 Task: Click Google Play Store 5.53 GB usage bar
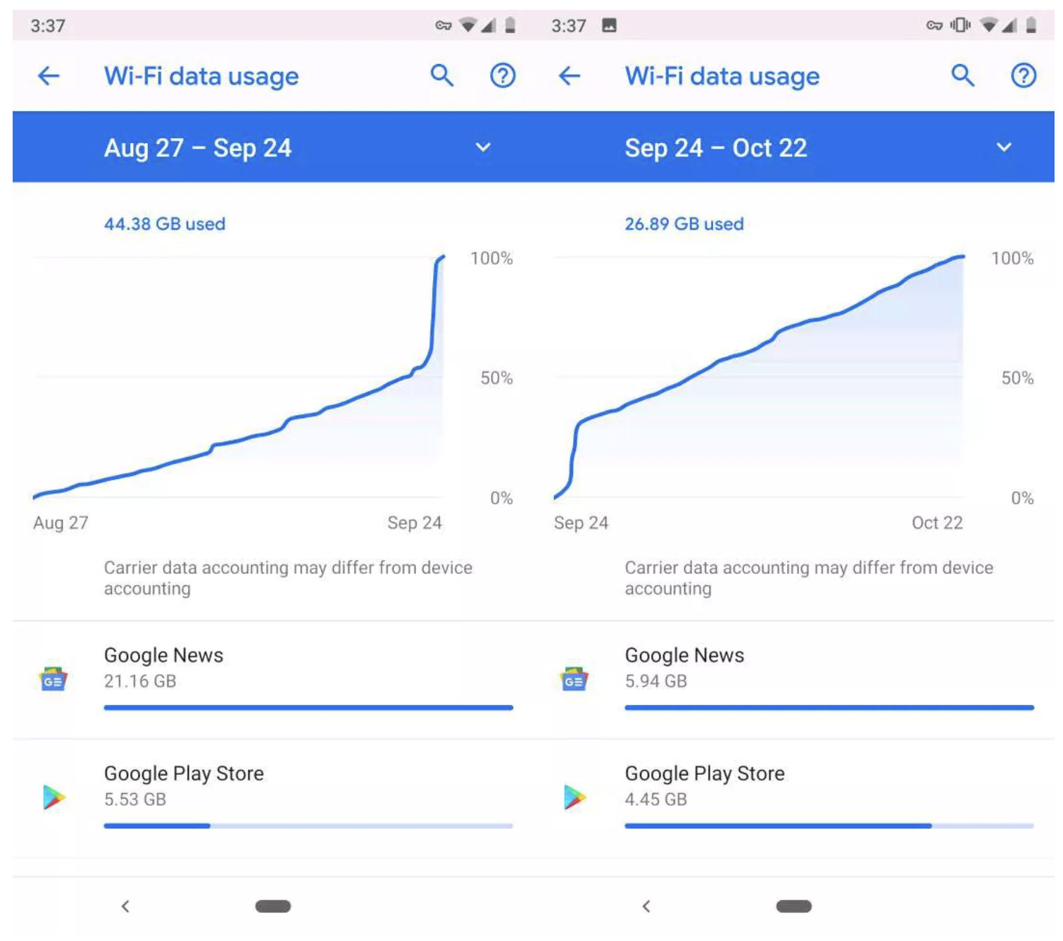[308, 825]
